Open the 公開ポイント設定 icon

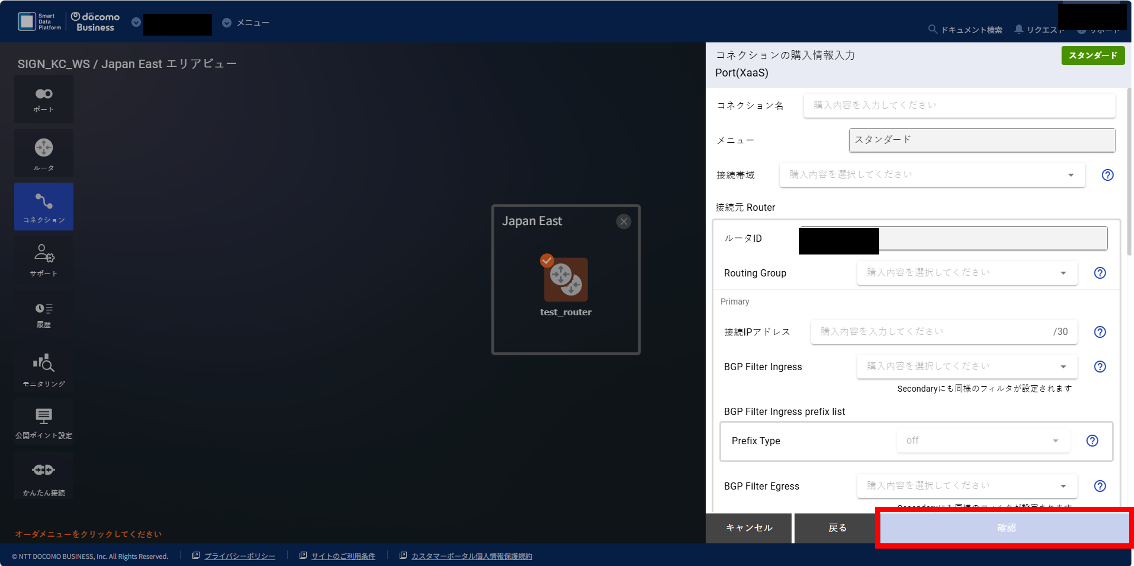[x=44, y=422]
